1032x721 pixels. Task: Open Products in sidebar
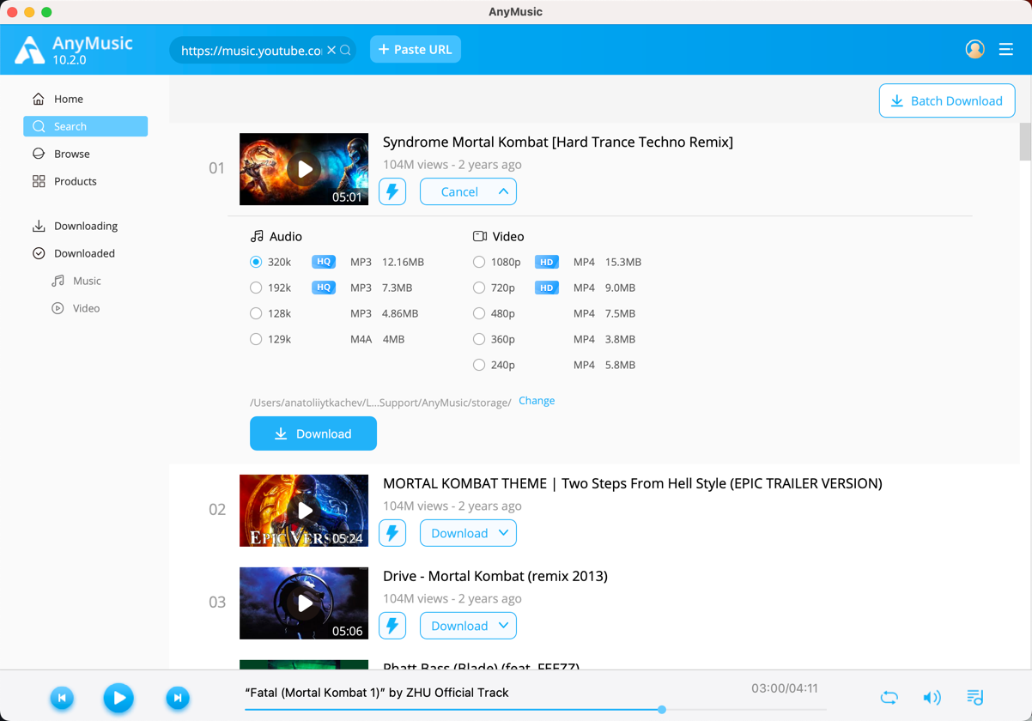point(85,181)
